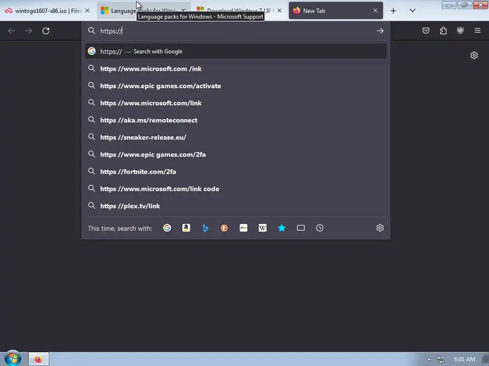Screen dimensions: 489x366
Task: Search history with the clock icon
Action: coord(319,228)
